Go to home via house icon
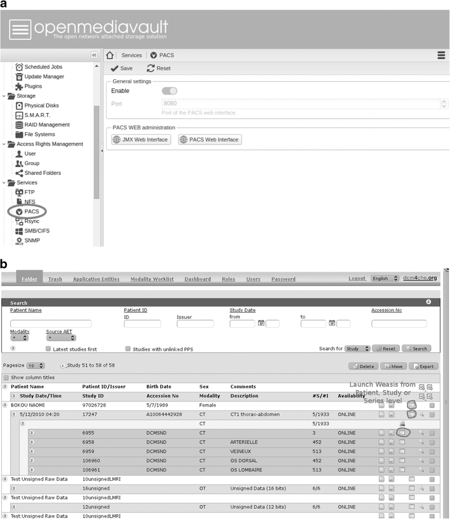 pos(110,55)
